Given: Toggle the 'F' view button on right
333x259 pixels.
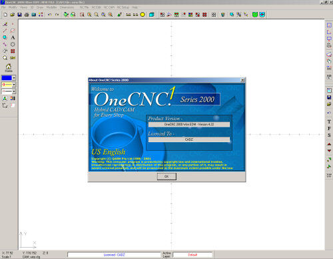Looking at the screenshot, I should click(x=329, y=128).
